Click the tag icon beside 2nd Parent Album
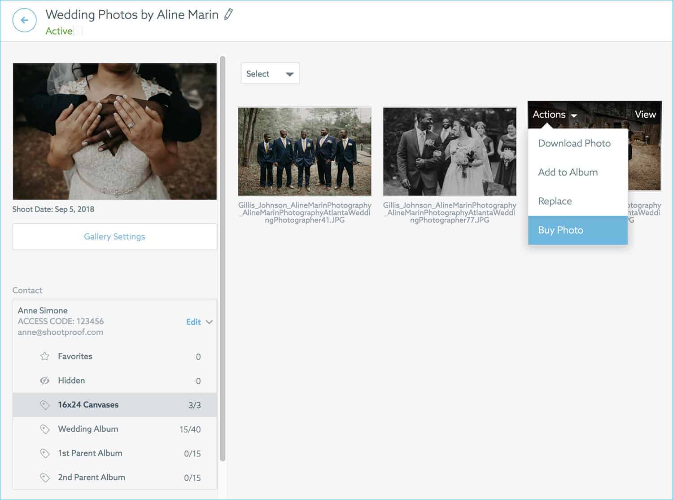 (x=44, y=478)
